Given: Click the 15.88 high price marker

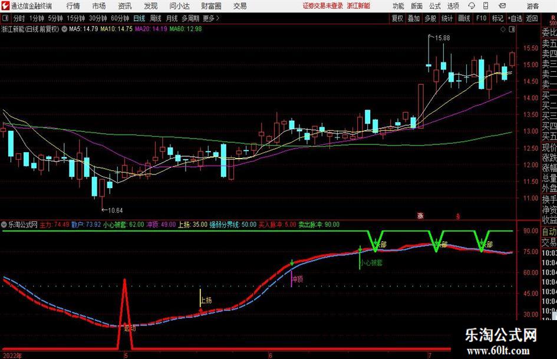Looking at the screenshot, I should tap(442, 38).
